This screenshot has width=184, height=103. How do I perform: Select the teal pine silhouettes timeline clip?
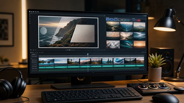(x=108, y=61)
